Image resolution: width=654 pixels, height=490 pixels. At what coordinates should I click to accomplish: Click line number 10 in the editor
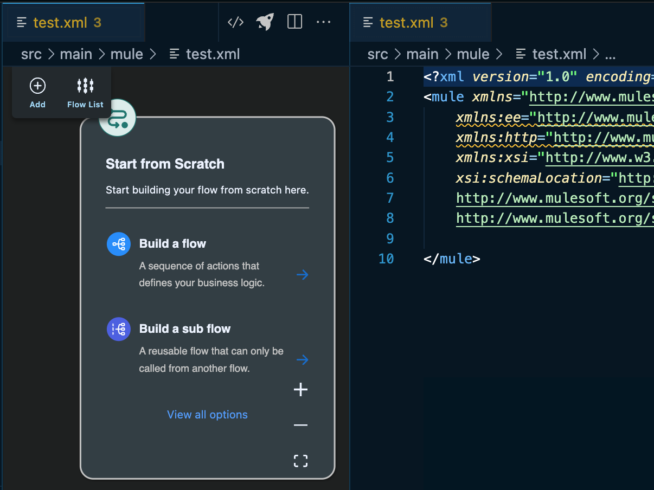coord(386,259)
